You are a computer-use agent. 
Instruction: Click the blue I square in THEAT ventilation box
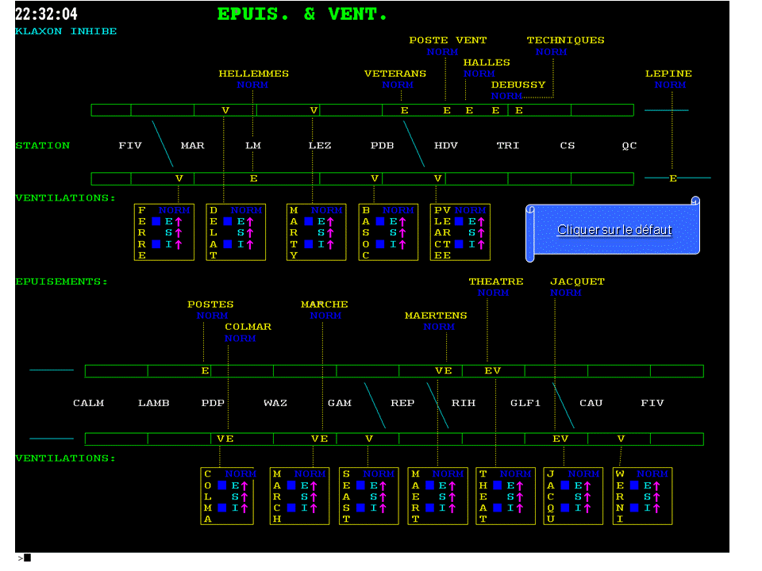click(x=497, y=508)
